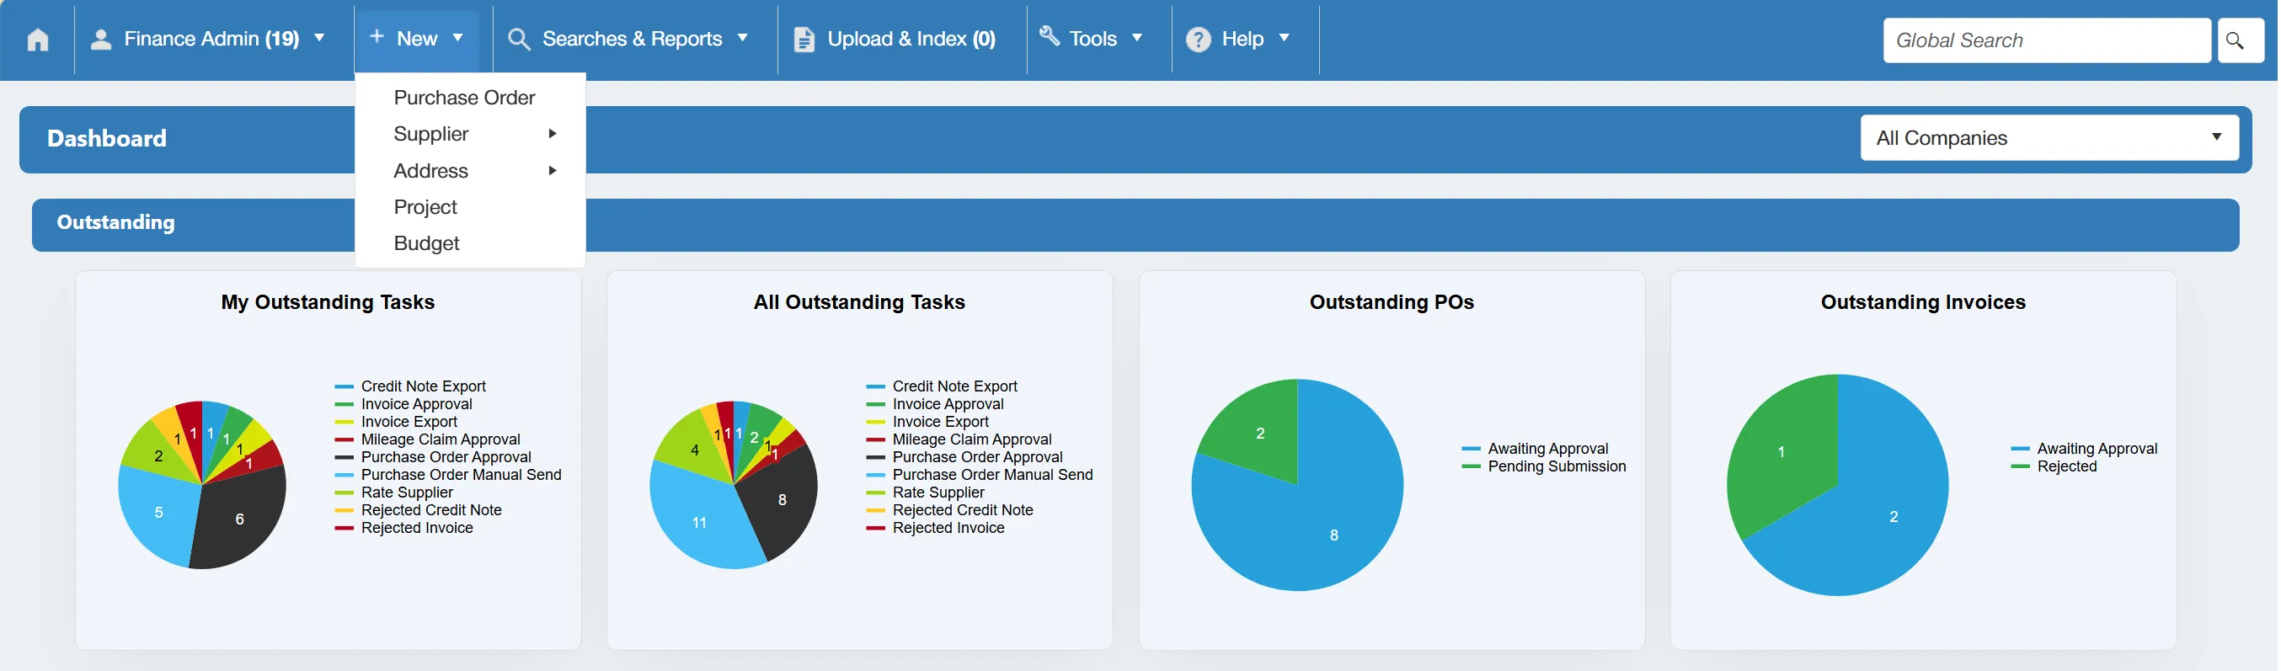This screenshot has height=671, width=2281.
Task: Click the Tools wrench icon
Action: tap(1050, 36)
